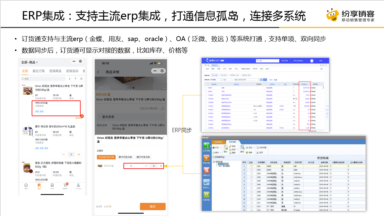Check the row checkbox for 00001

206,88
